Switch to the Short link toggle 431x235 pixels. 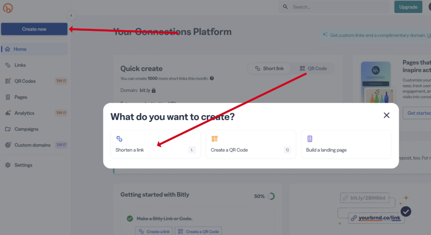pos(269,68)
